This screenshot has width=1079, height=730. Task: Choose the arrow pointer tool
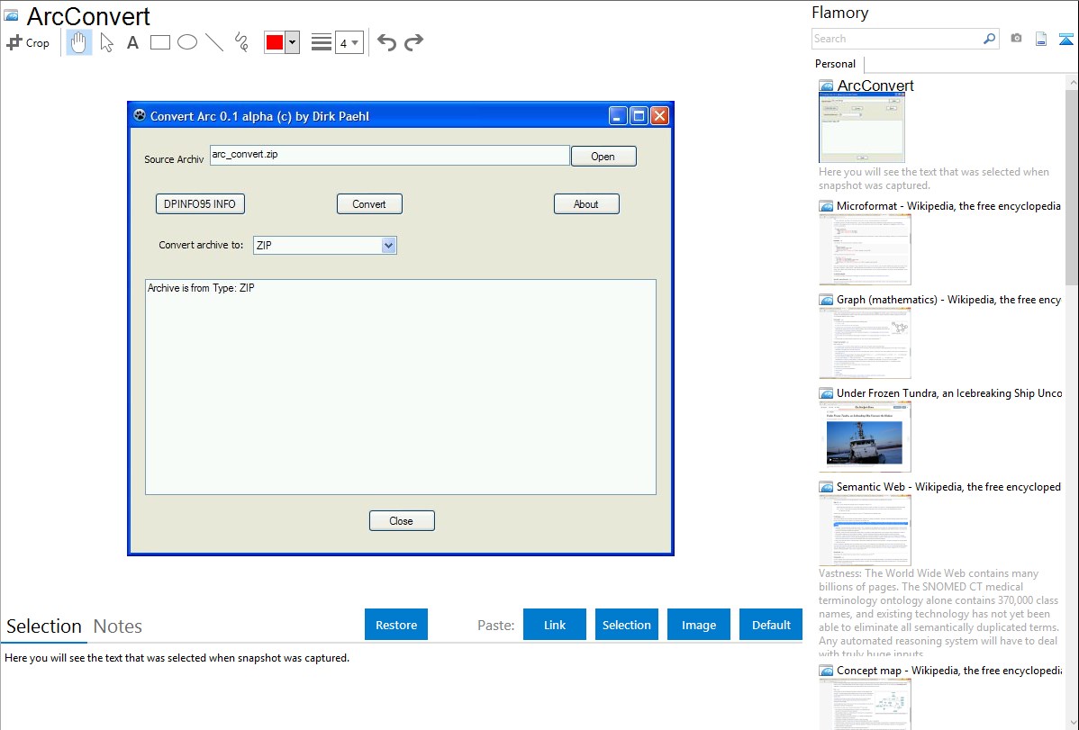point(106,42)
